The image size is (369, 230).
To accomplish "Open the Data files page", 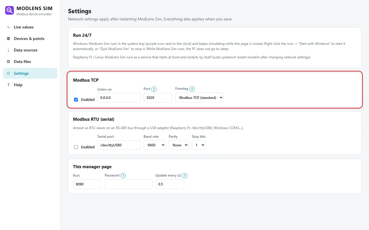I will point(30,62).
